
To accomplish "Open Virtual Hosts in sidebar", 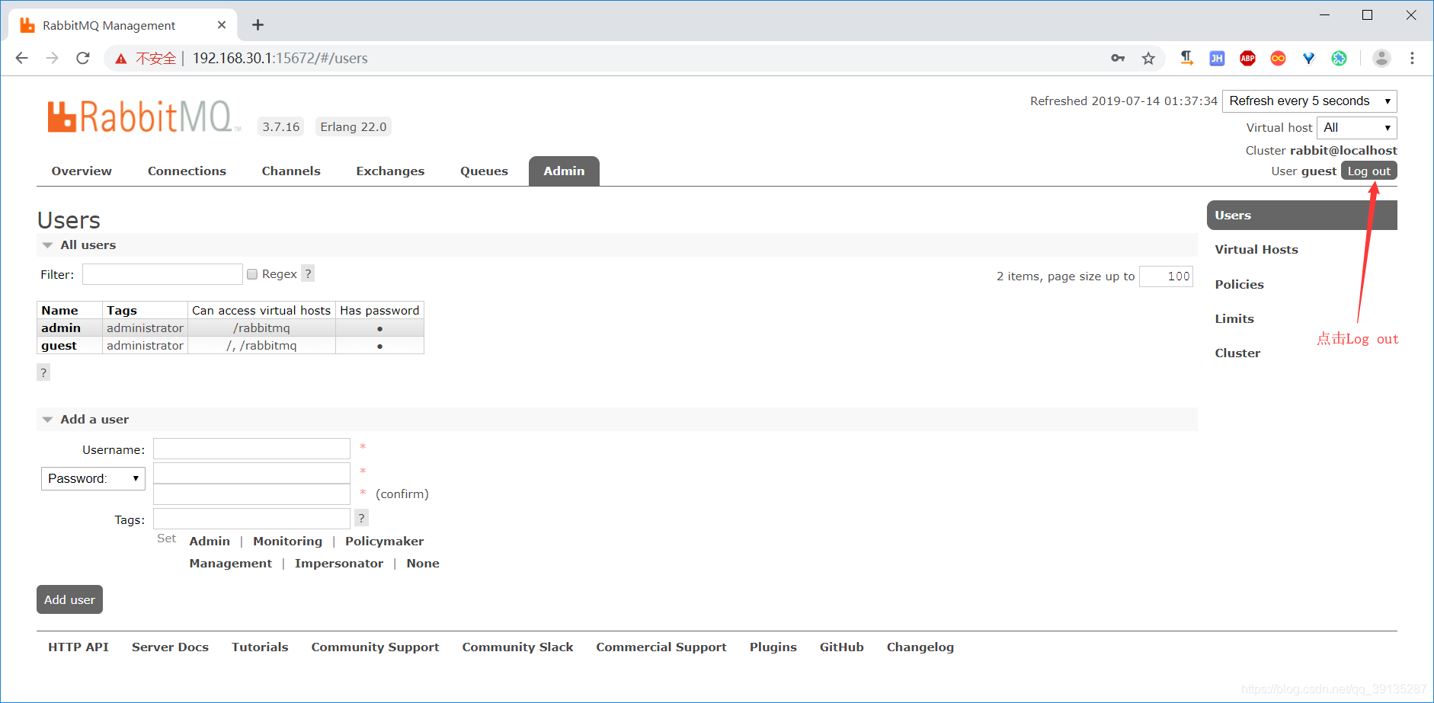I will click(x=1256, y=250).
